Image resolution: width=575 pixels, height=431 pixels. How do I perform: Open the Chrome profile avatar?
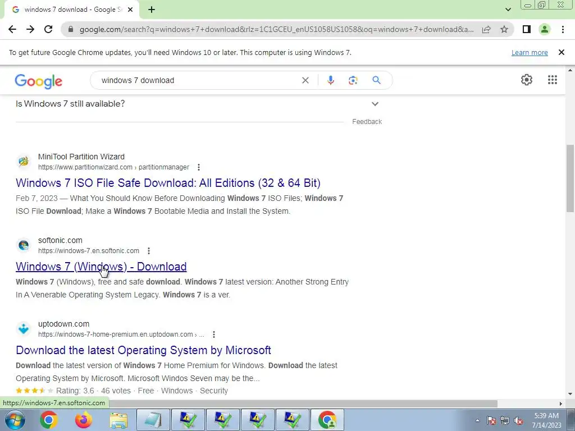[545, 29]
